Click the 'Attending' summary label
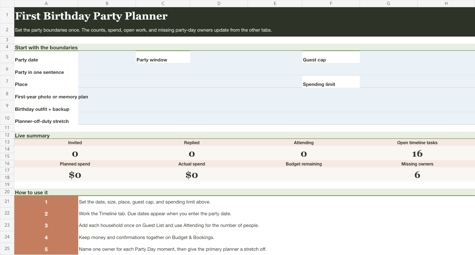Image resolution: width=475 pixels, height=255 pixels. (x=304, y=143)
